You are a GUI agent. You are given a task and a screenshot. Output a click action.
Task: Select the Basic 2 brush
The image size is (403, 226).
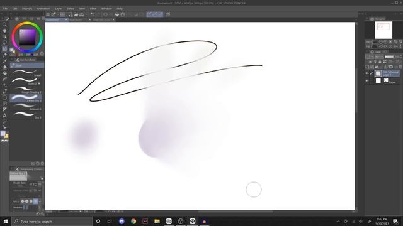pyautogui.click(x=26, y=81)
